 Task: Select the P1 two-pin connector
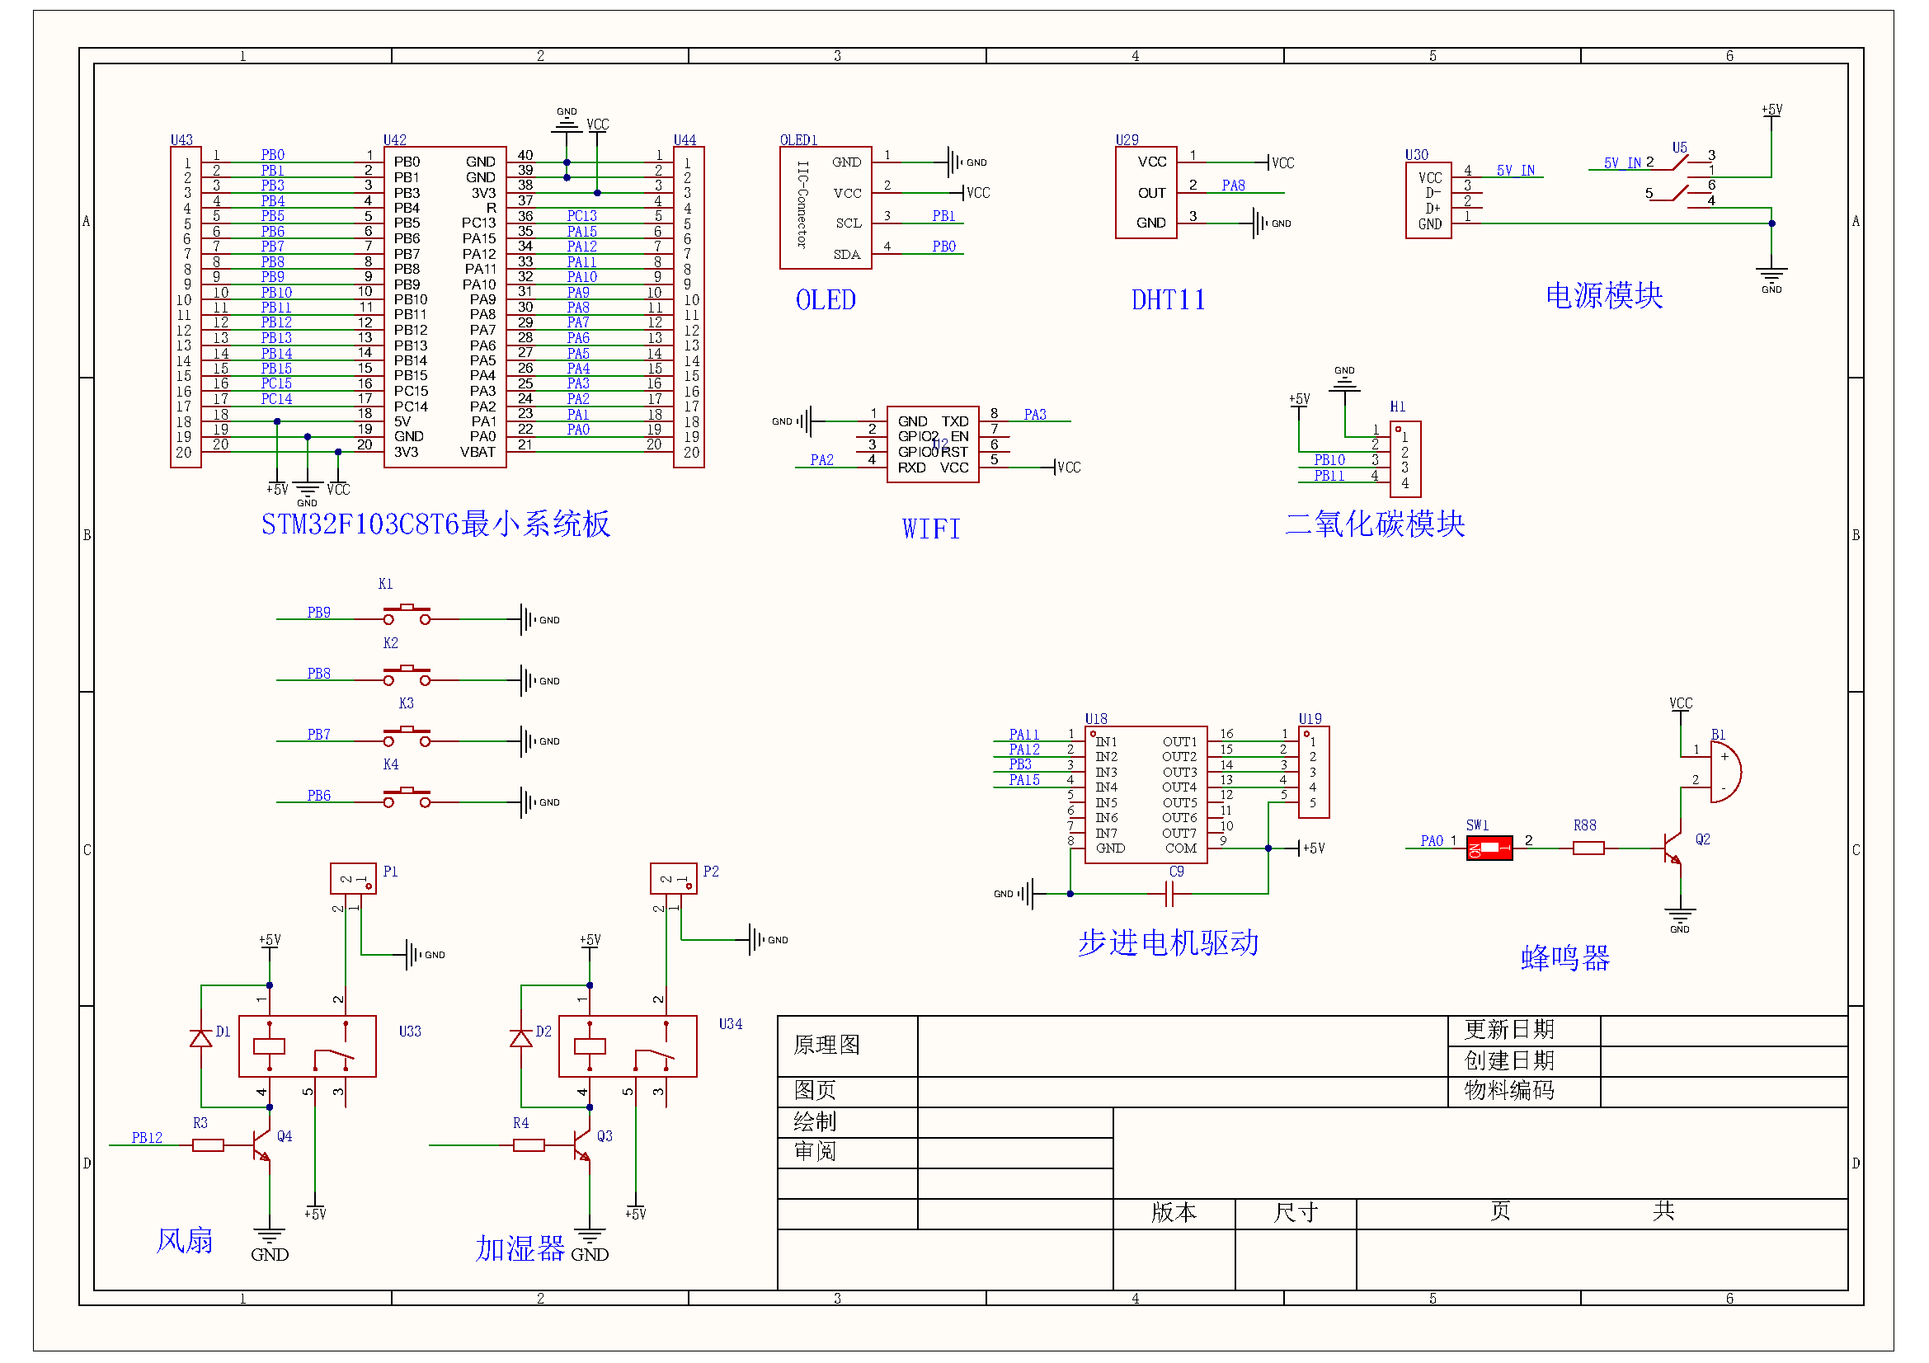click(x=353, y=878)
